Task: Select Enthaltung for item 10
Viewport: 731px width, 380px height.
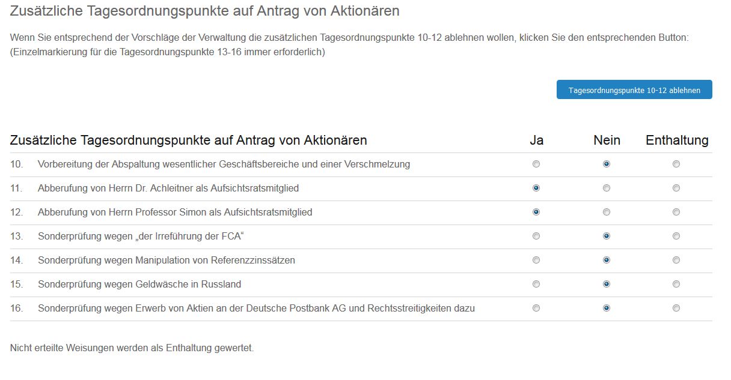Action: point(676,163)
